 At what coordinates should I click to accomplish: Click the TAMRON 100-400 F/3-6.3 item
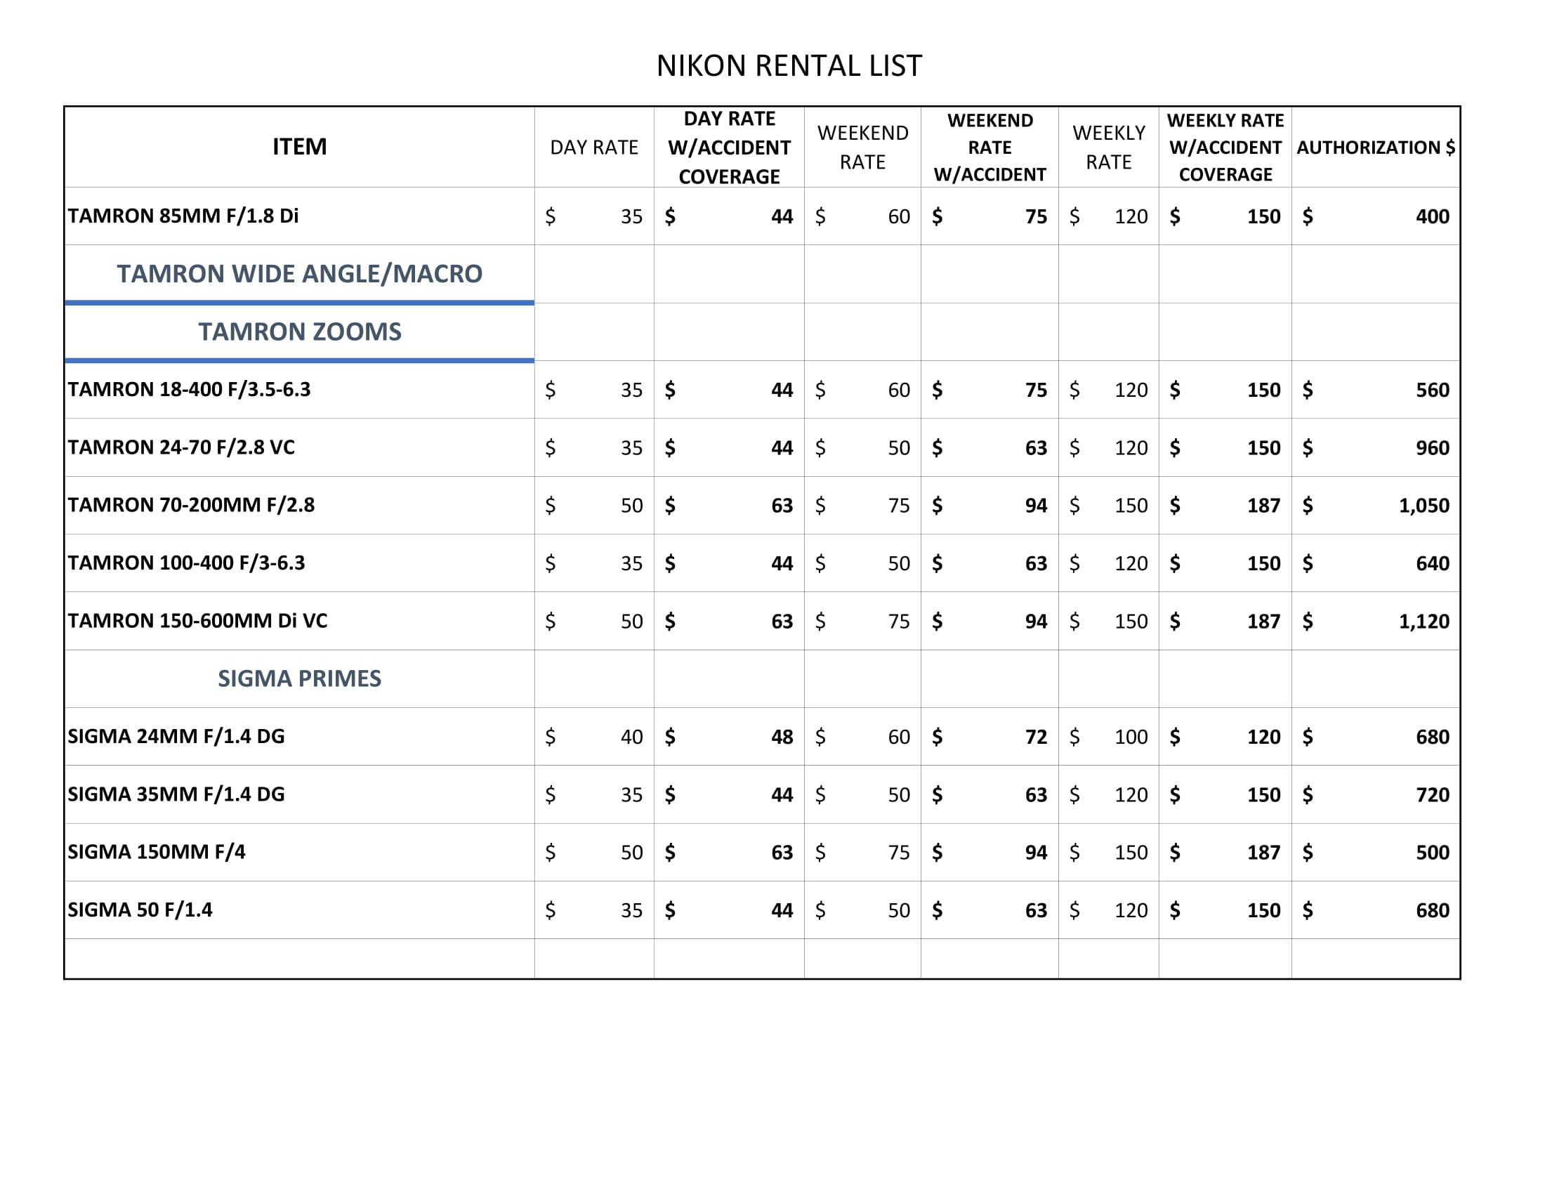coord(186,563)
